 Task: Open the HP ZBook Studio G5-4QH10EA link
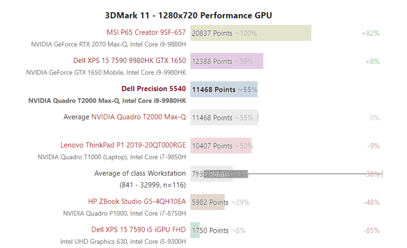137,202
